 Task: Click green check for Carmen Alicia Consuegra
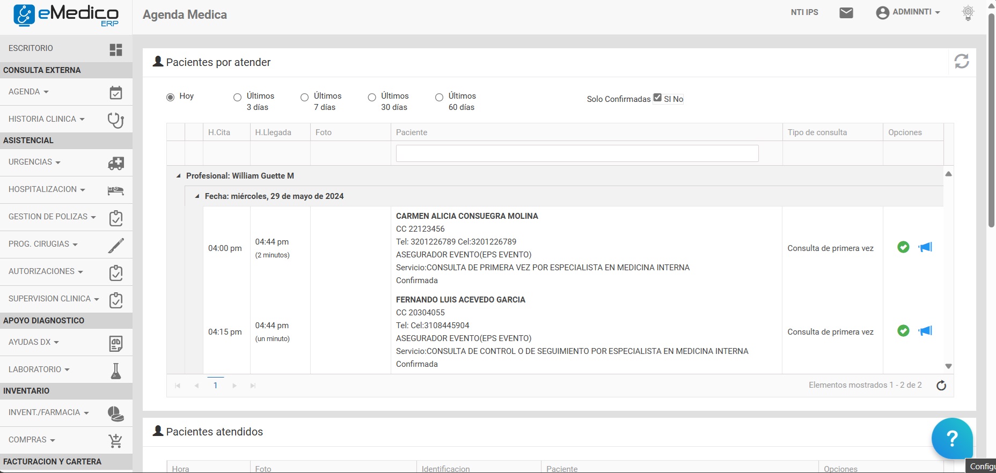click(x=904, y=247)
